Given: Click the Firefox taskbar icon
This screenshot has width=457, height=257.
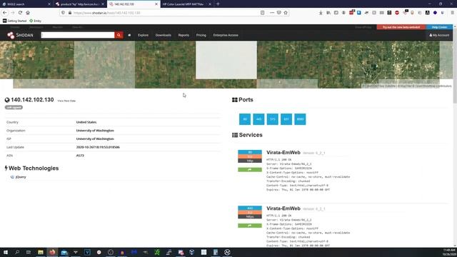Looking at the screenshot, I should coord(52,252).
